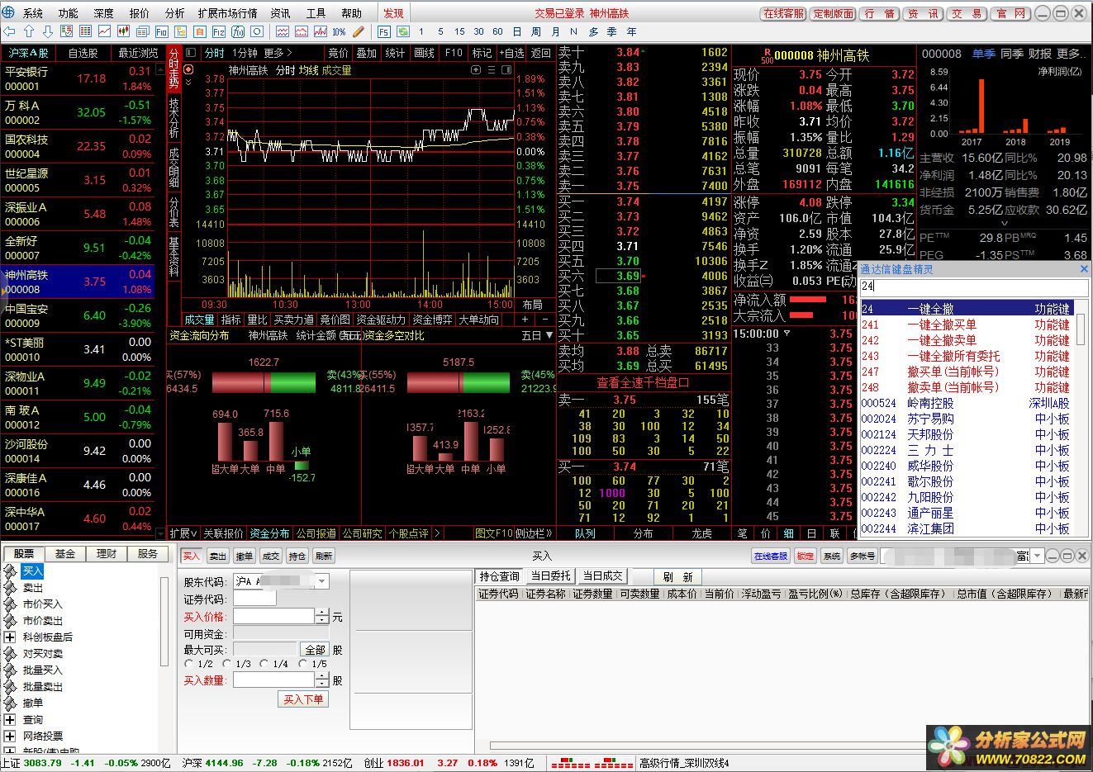Switch to the 基金 trading tab
Image resolution: width=1093 pixels, height=772 pixels.
65,554
